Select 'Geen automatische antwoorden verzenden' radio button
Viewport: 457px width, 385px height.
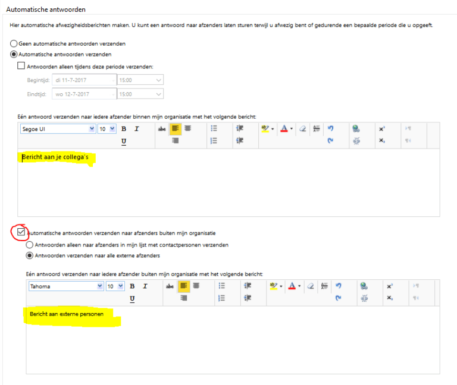[x=14, y=43]
